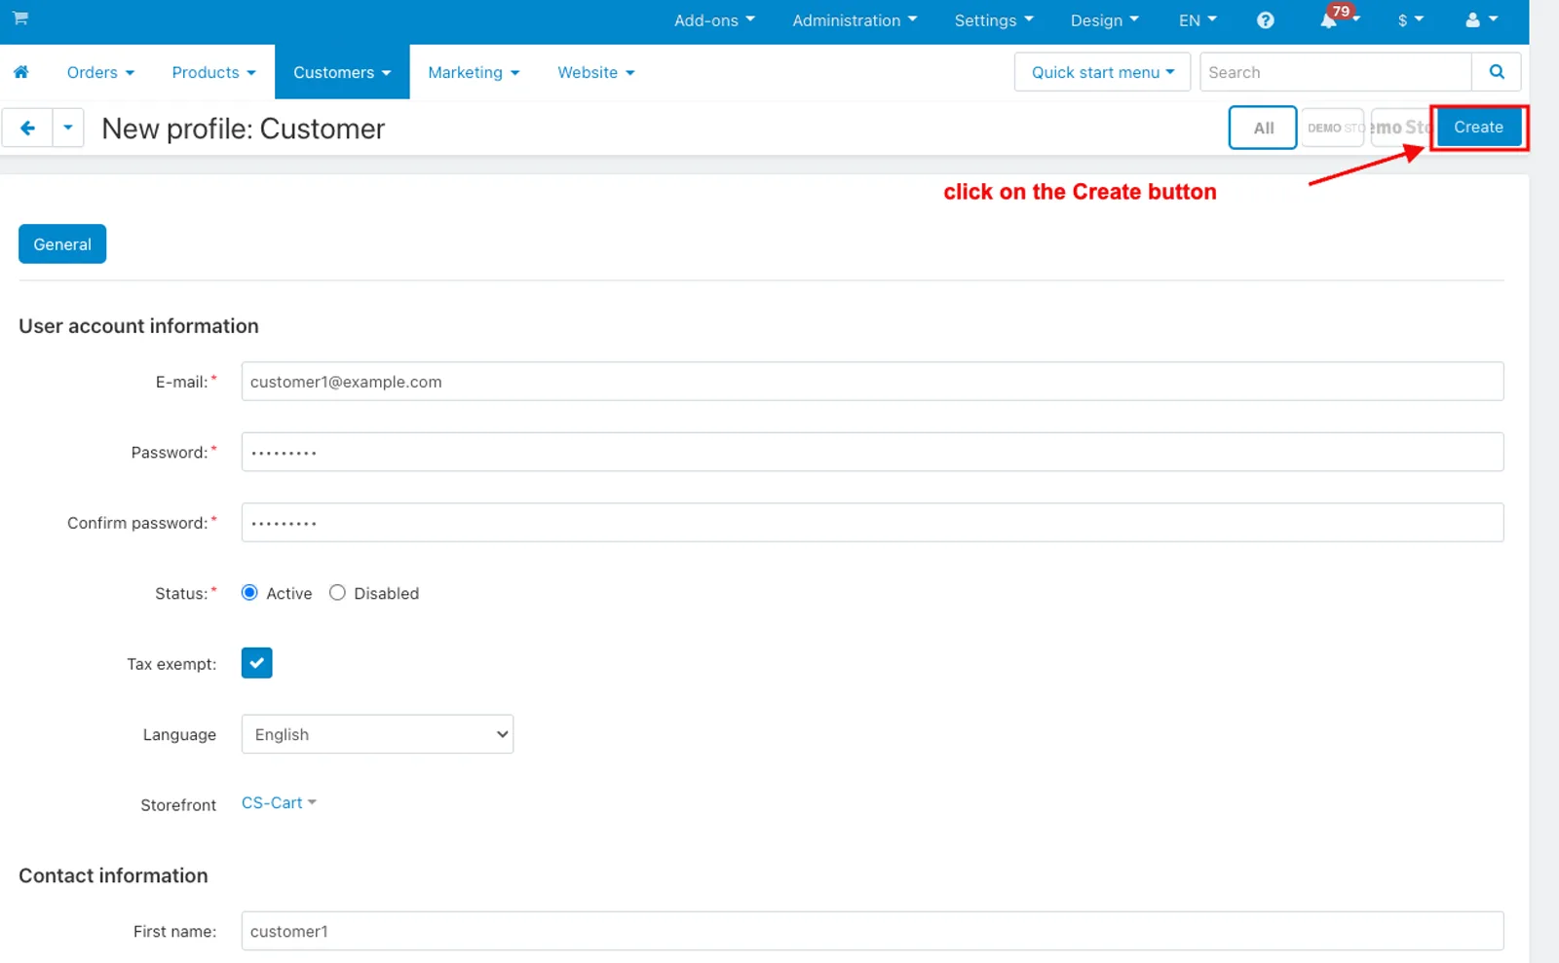Switch to the General tab

click(62, 244)
